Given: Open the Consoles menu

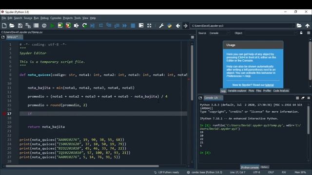Looking at the screenshot, I should tap(56, 18).
